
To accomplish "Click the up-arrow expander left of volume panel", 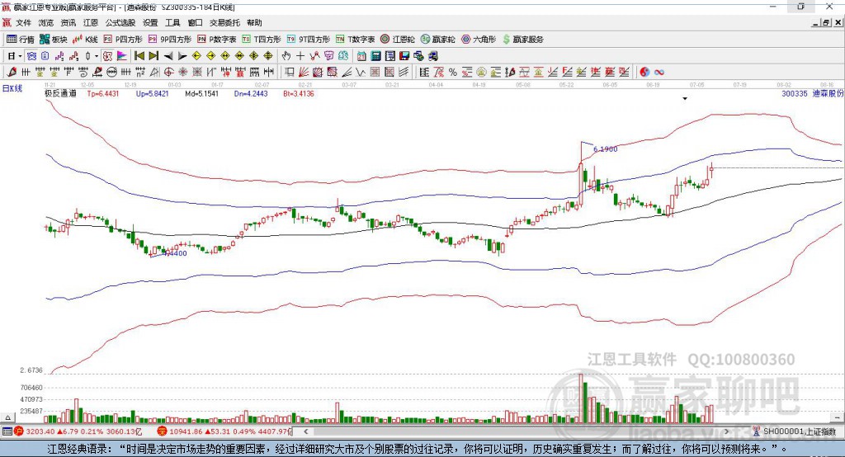I will coord(7,417).
